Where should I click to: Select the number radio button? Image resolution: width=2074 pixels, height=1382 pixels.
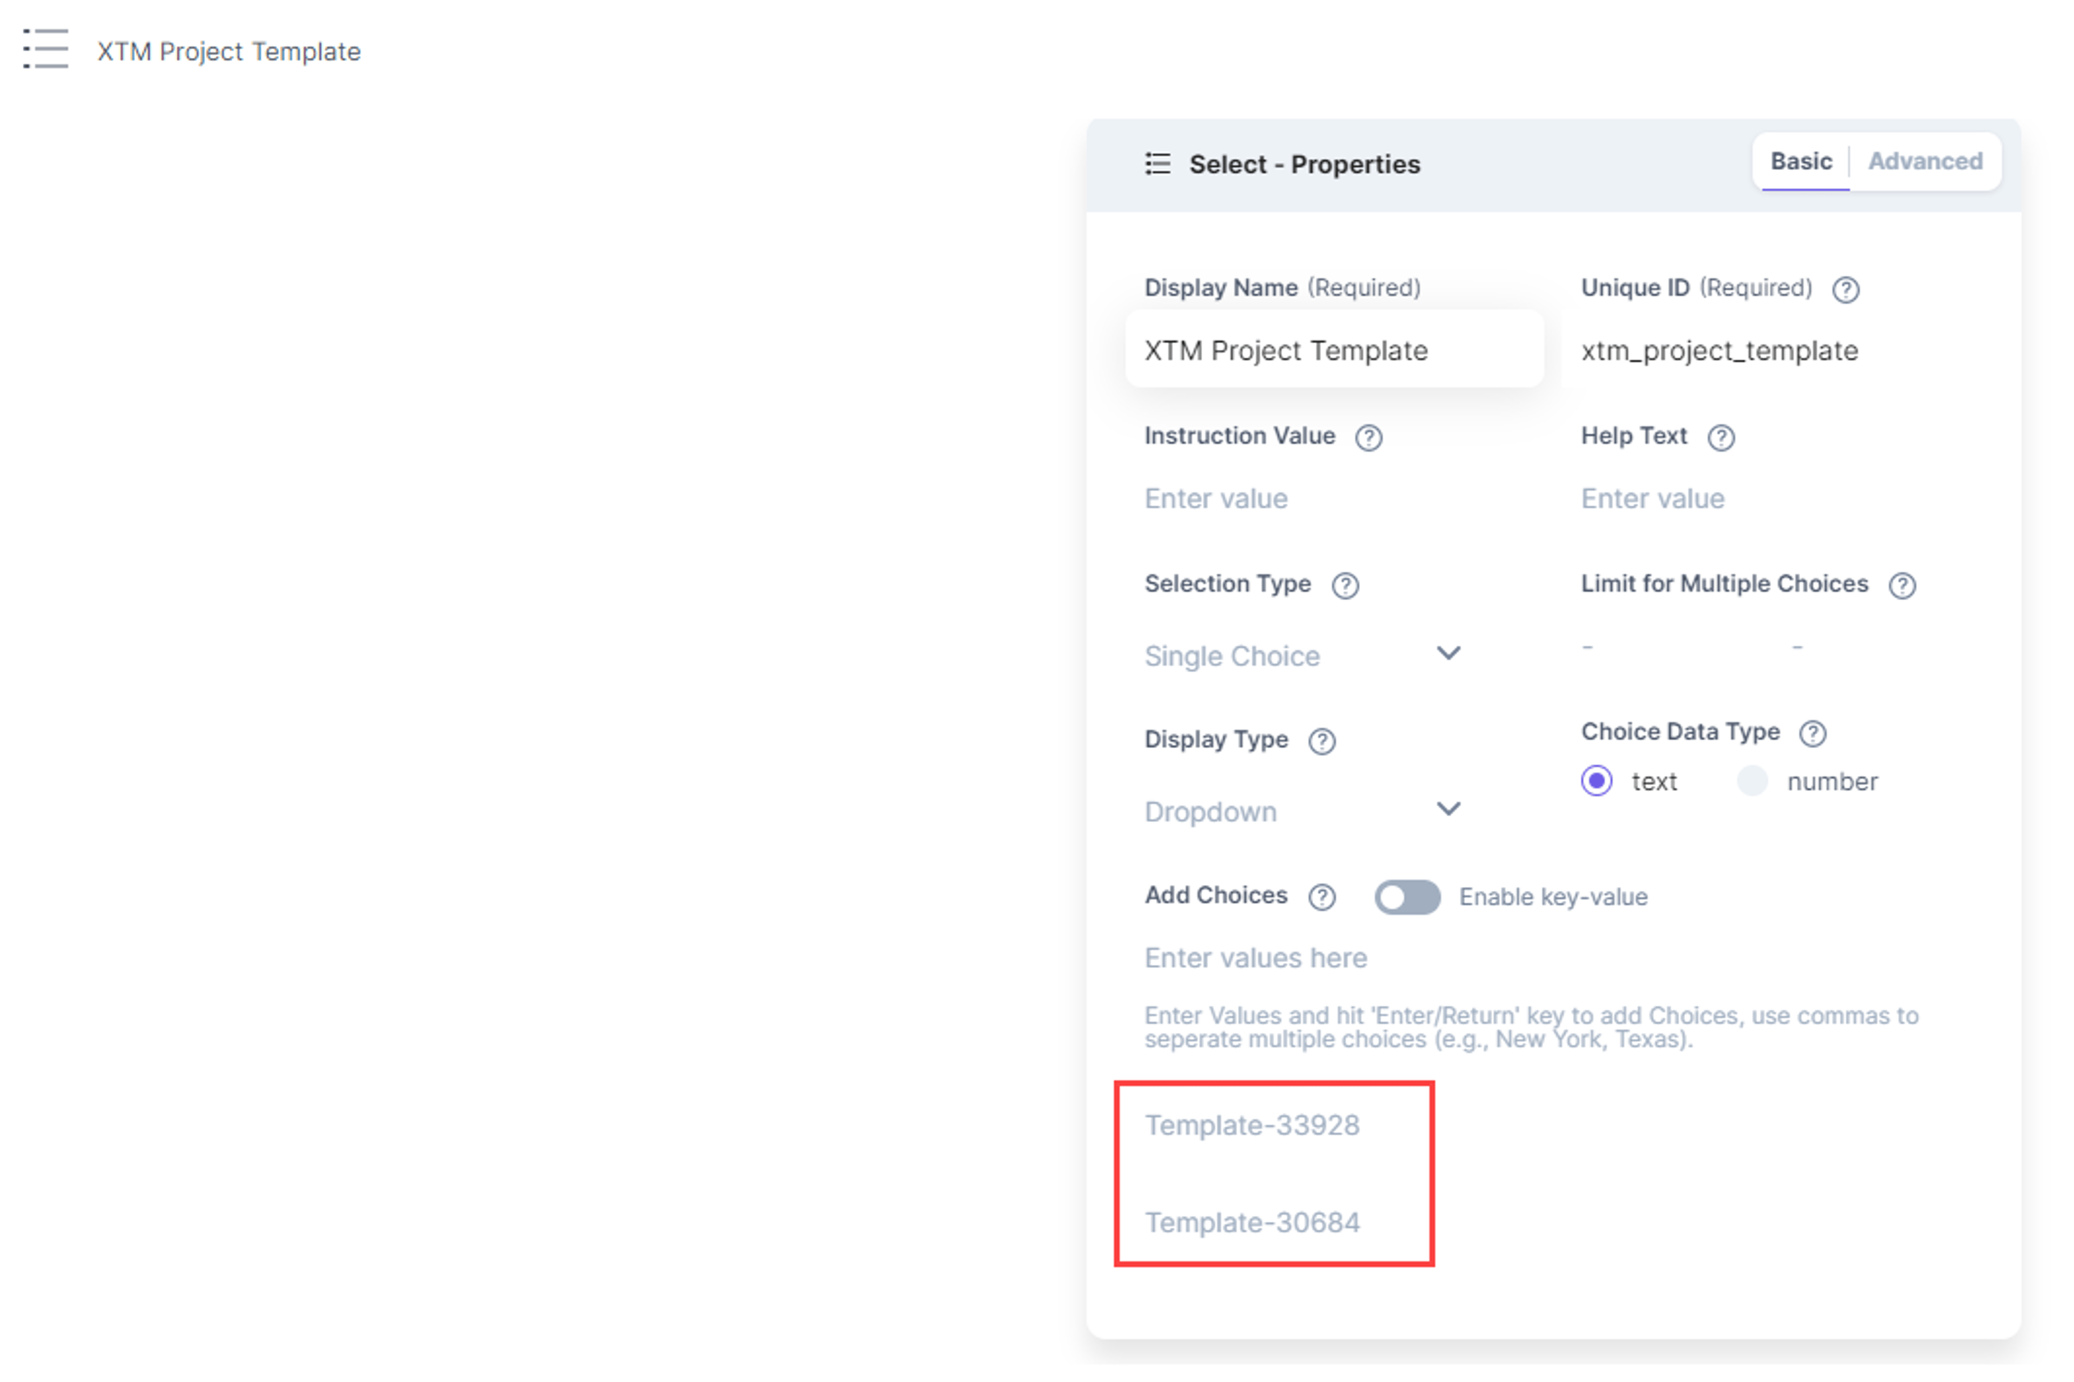click(1752, 782)
